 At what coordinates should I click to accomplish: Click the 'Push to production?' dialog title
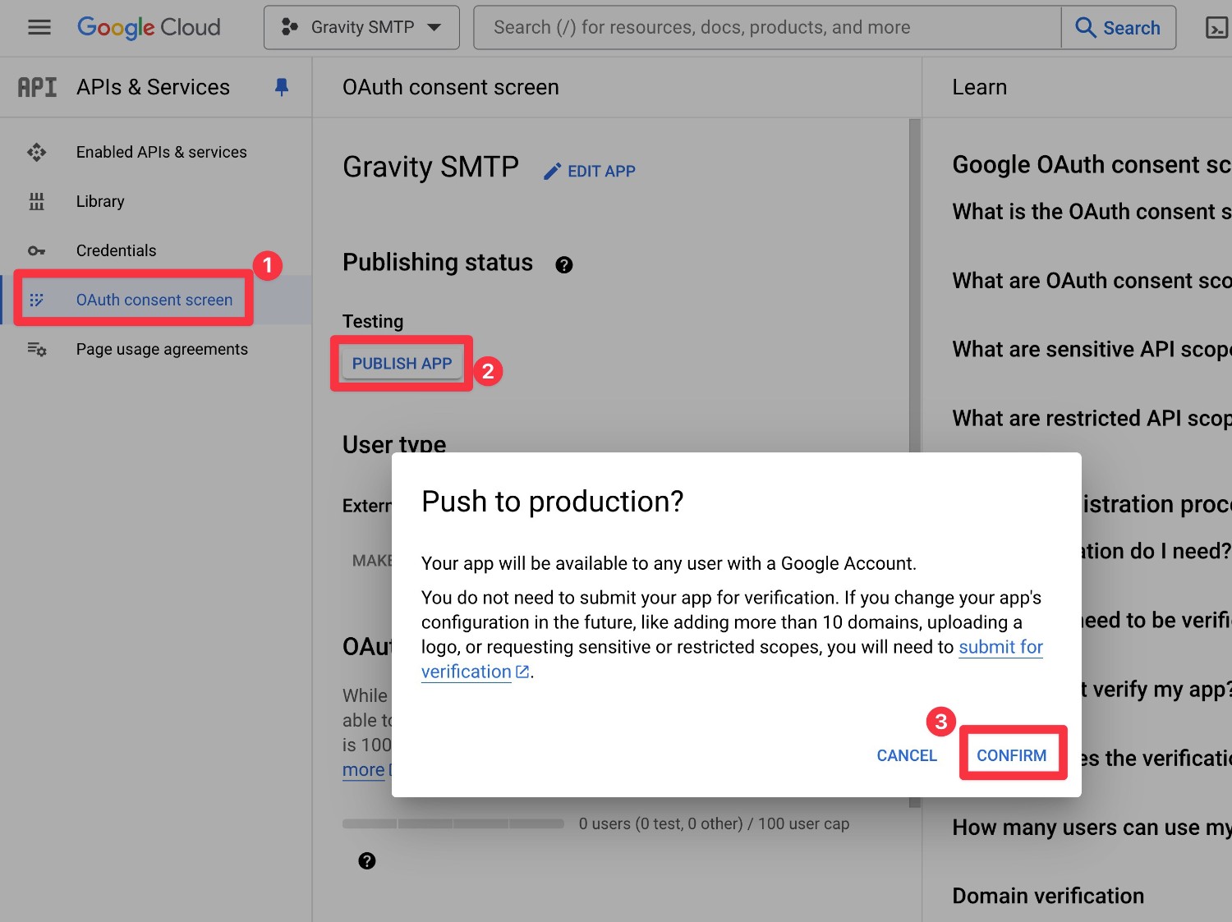pos(552,502)
